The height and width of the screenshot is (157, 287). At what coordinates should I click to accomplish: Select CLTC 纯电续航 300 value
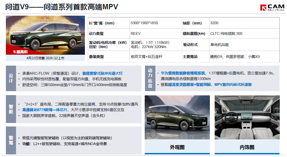[x=226, y=33]
